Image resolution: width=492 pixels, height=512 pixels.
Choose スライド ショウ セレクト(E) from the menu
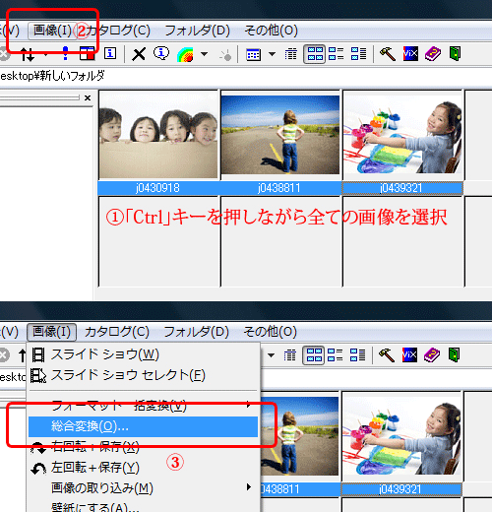[143, 375]
